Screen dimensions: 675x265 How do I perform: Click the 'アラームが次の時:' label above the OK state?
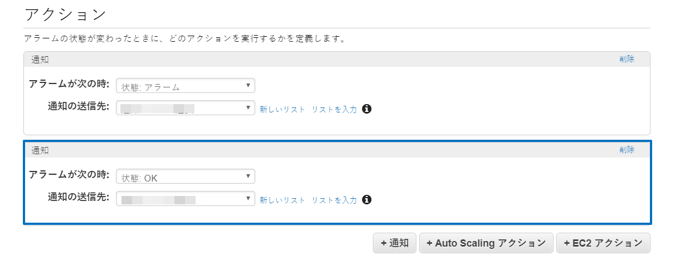pos(69,174)
